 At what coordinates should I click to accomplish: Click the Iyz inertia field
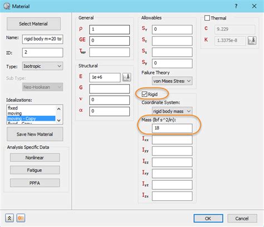[172, 185]
